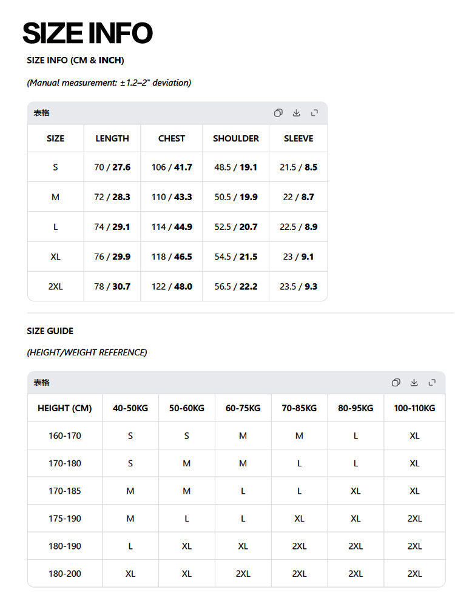Expand the size guide table to fullscreen

[x=432, y=382]
